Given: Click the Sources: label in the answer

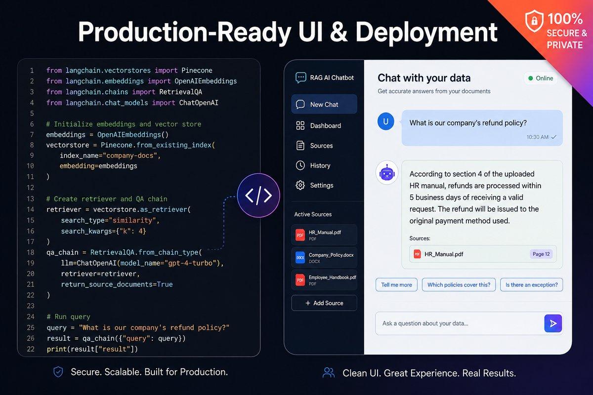Looking at the screenshot, I should [x=420, y=238].
